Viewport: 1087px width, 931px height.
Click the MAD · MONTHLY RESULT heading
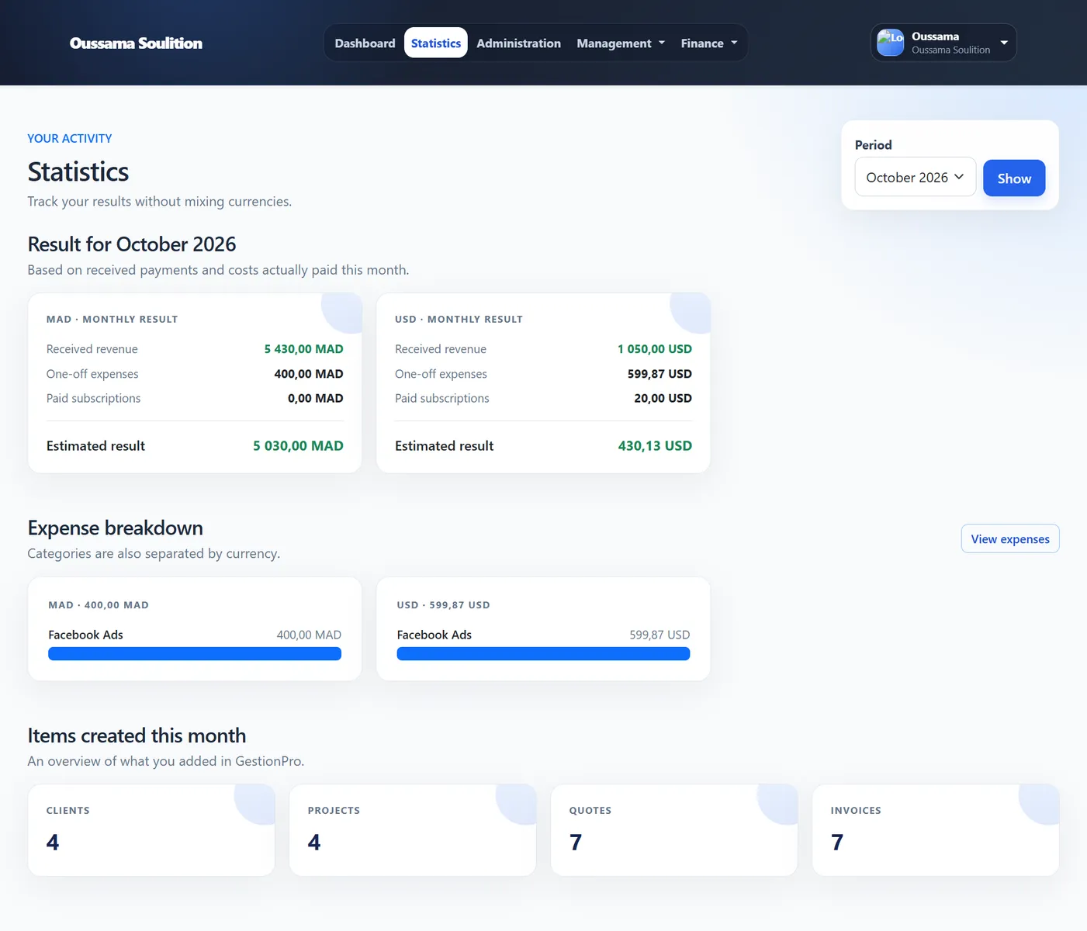coord(113,319)
